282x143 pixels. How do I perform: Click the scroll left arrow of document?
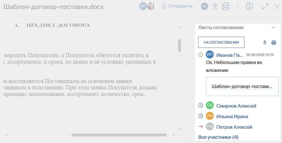[6, 135]
